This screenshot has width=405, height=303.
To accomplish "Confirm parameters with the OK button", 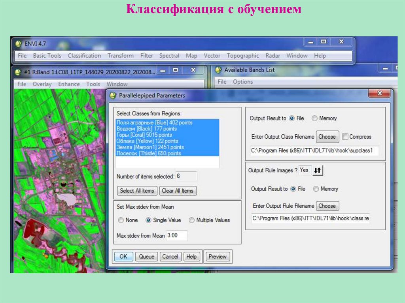I will tap(123, 256).
